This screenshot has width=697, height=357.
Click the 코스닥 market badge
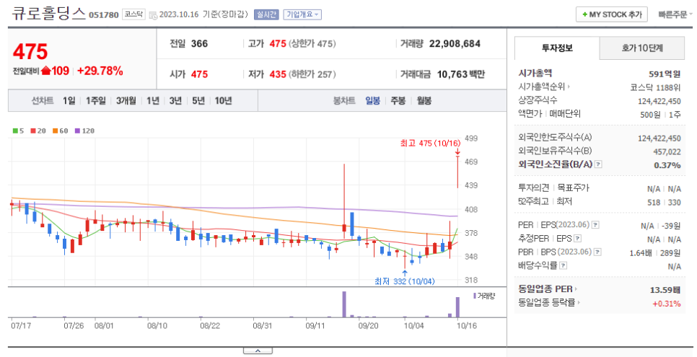(x=133, y=14)
